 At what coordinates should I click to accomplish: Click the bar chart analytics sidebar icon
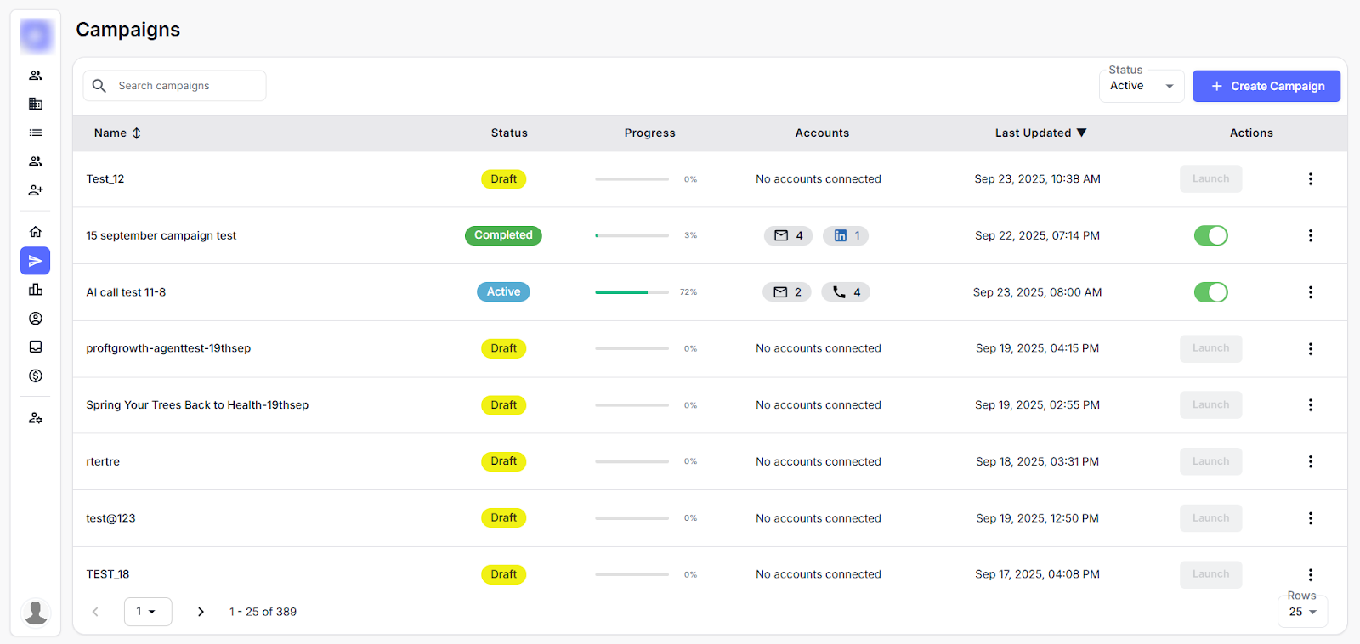pos(36,290)
